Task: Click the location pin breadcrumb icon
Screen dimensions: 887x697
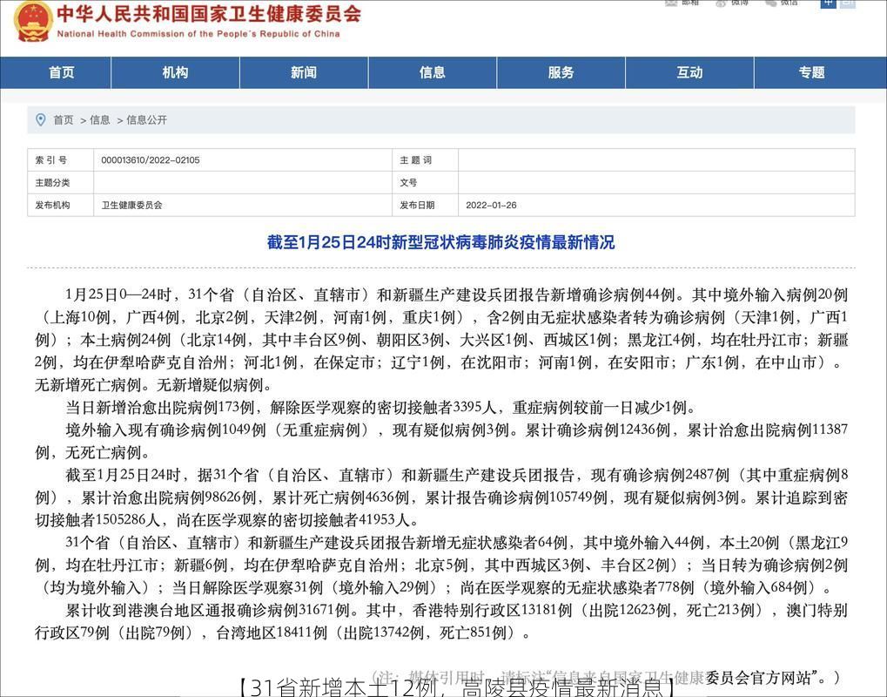Action: click(x=37, y=119)
